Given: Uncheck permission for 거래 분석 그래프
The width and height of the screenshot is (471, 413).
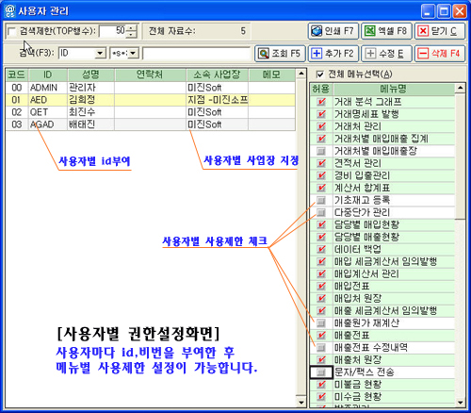Looking at the screenshot, I should 321,102.
